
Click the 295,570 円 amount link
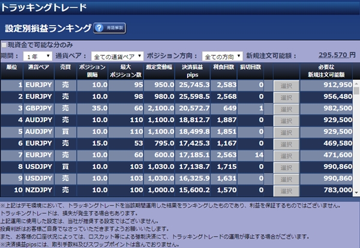pos(337,55)
